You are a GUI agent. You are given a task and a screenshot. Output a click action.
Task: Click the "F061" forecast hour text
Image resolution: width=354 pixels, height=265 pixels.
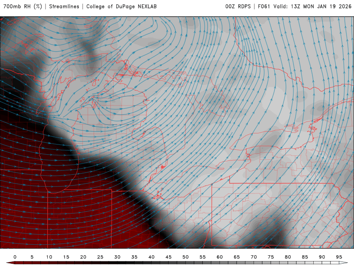tap(264, 6)
